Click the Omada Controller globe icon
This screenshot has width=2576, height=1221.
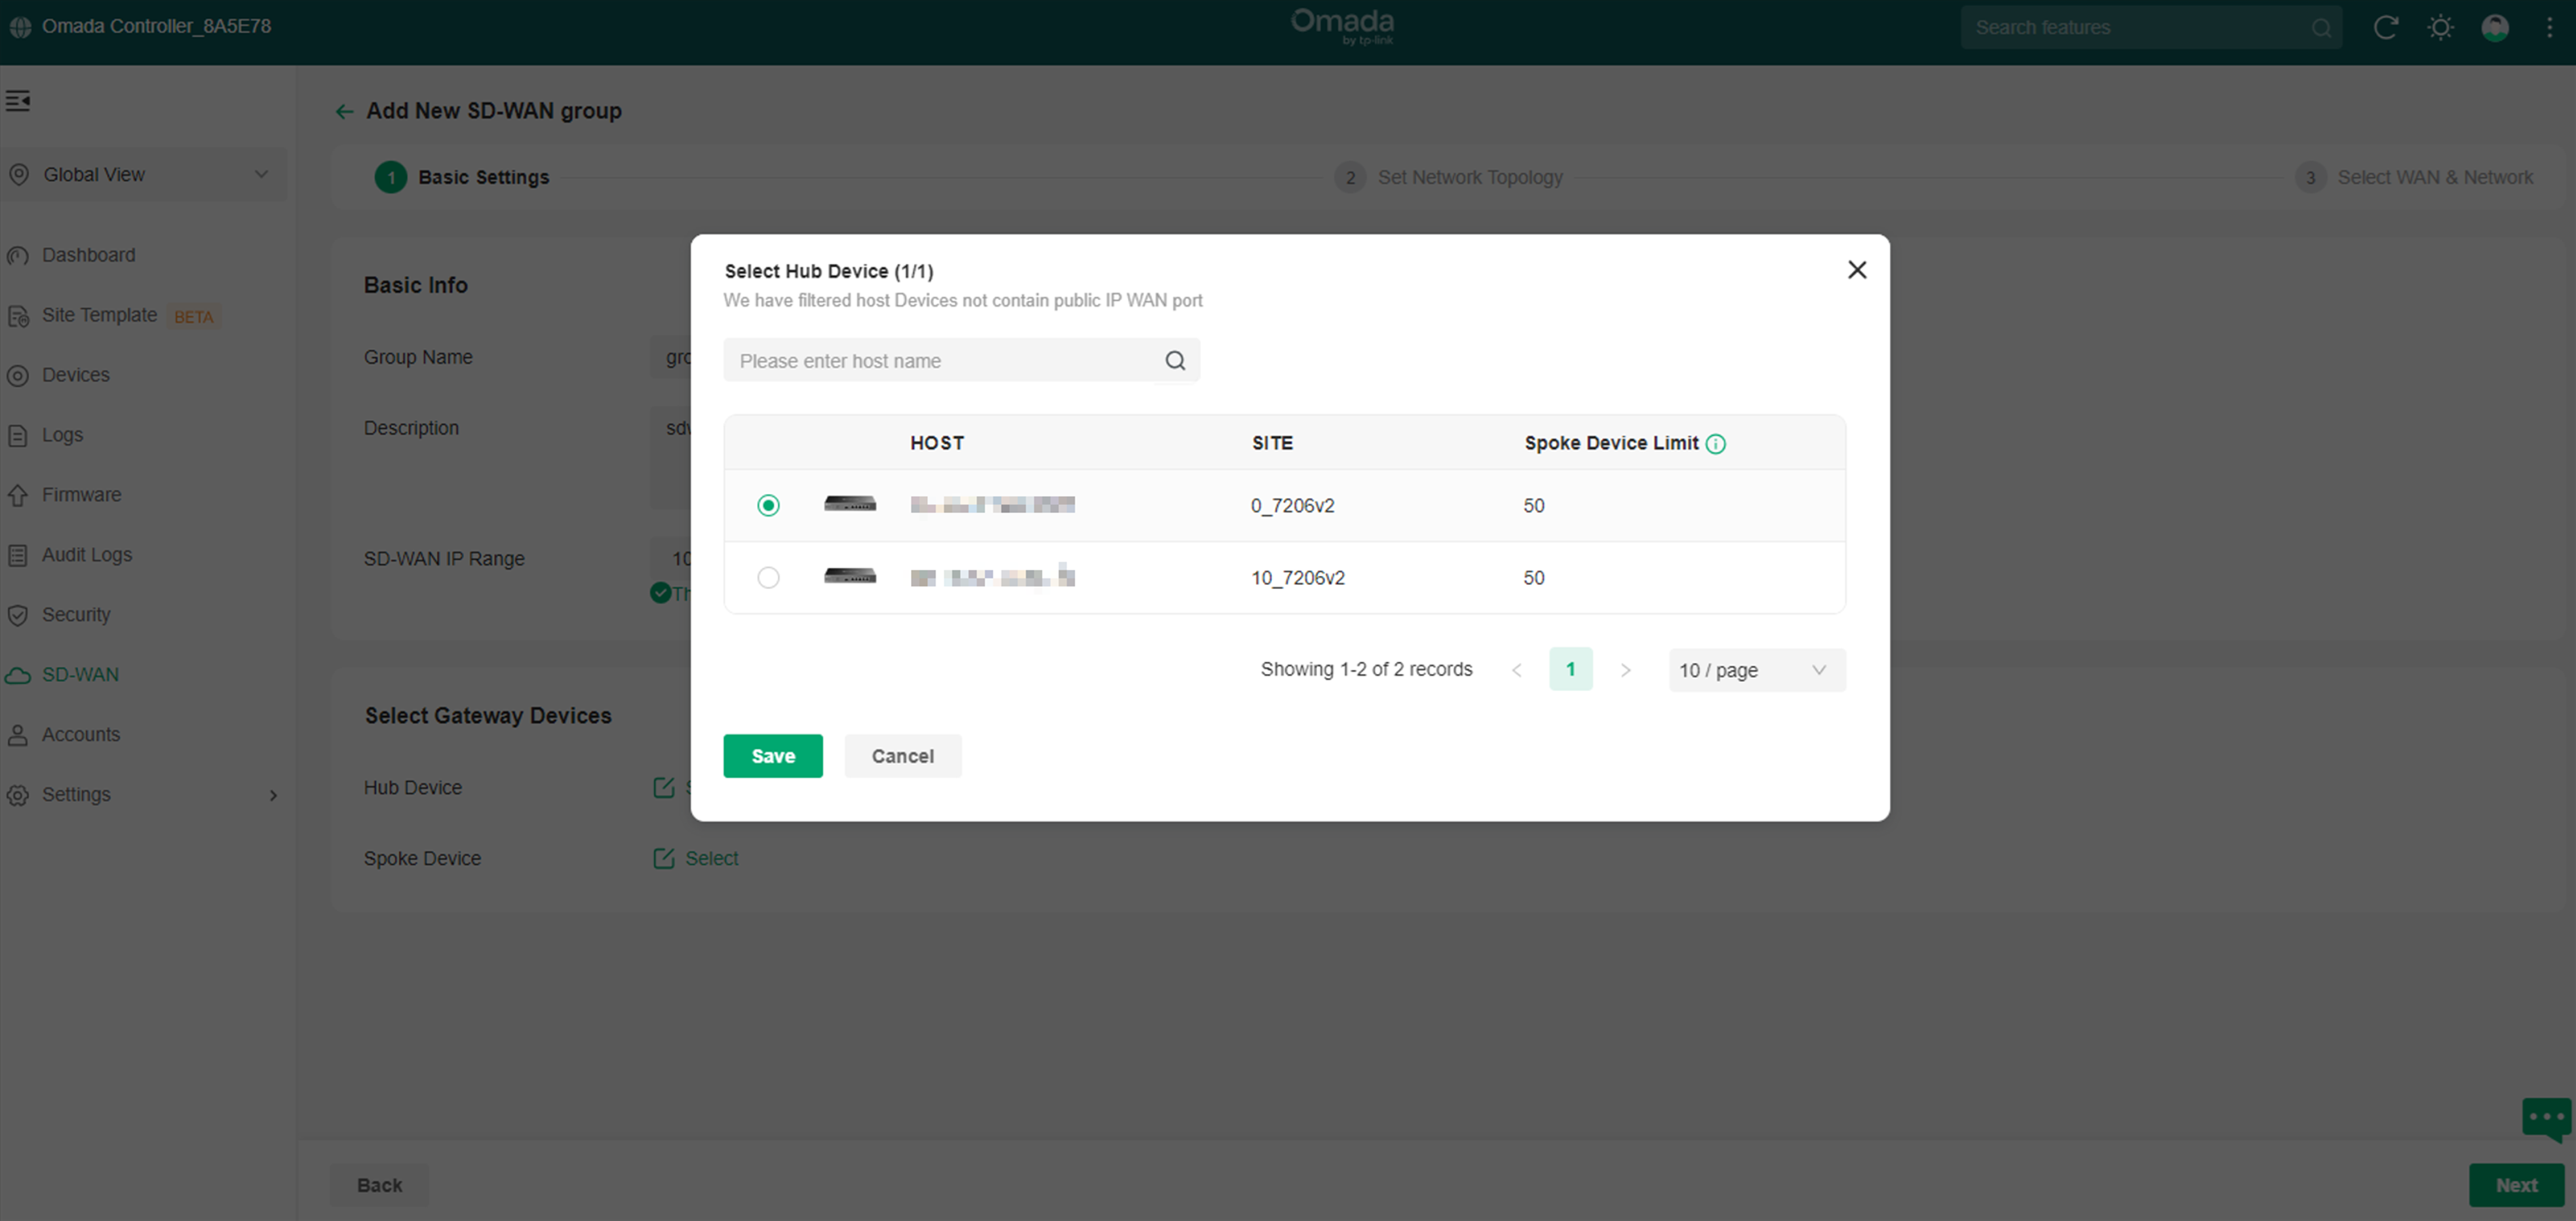click(x=20, y=27)
